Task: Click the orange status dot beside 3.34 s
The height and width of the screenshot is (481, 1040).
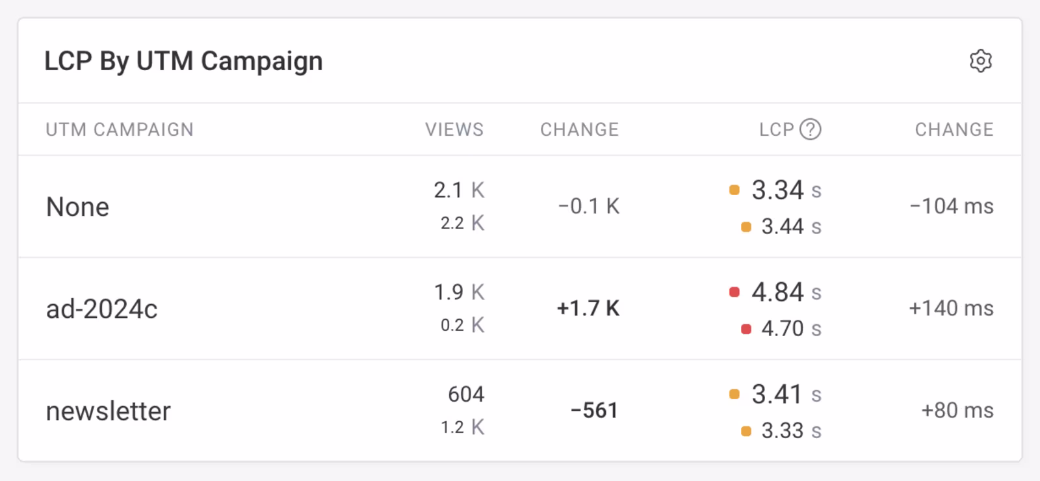Action: pyautogui.click(x=734, y=190)
